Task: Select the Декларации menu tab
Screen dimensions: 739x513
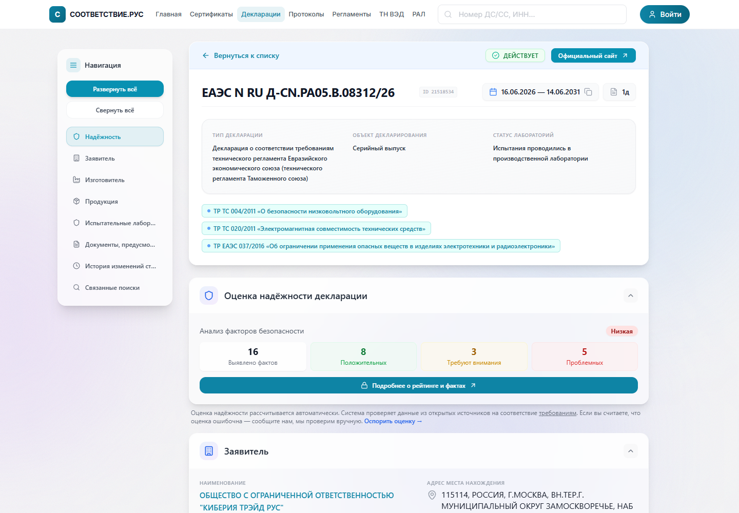Action: pos(261,14)
